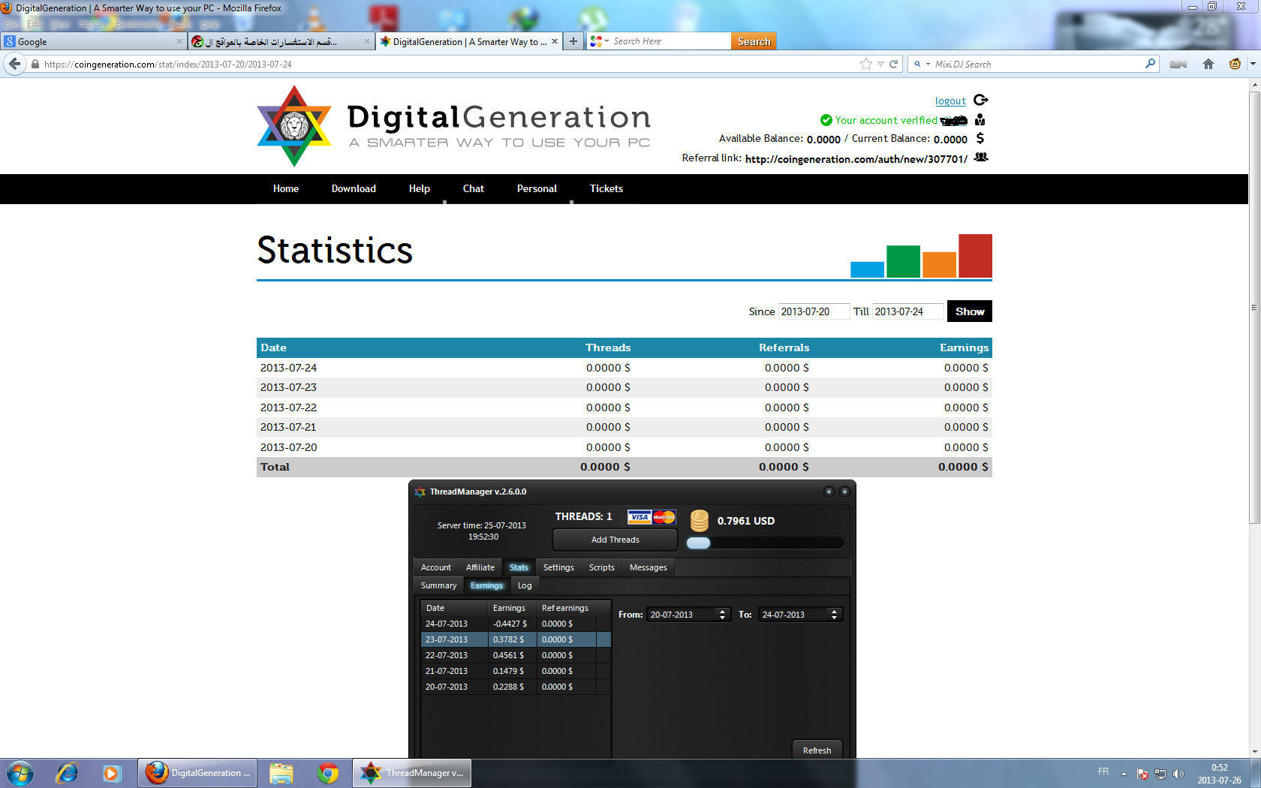This screenshot has height=788, width=1261.
Task: Select the 22-07-2013 earnings row
Action: [516, 655]
